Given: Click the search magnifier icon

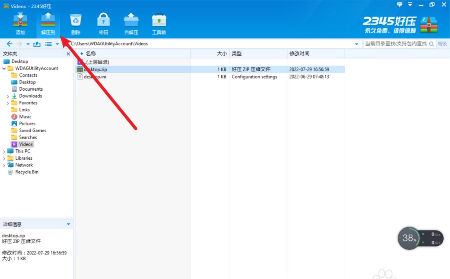Looking at the screenshot, I should click(431, 44).
